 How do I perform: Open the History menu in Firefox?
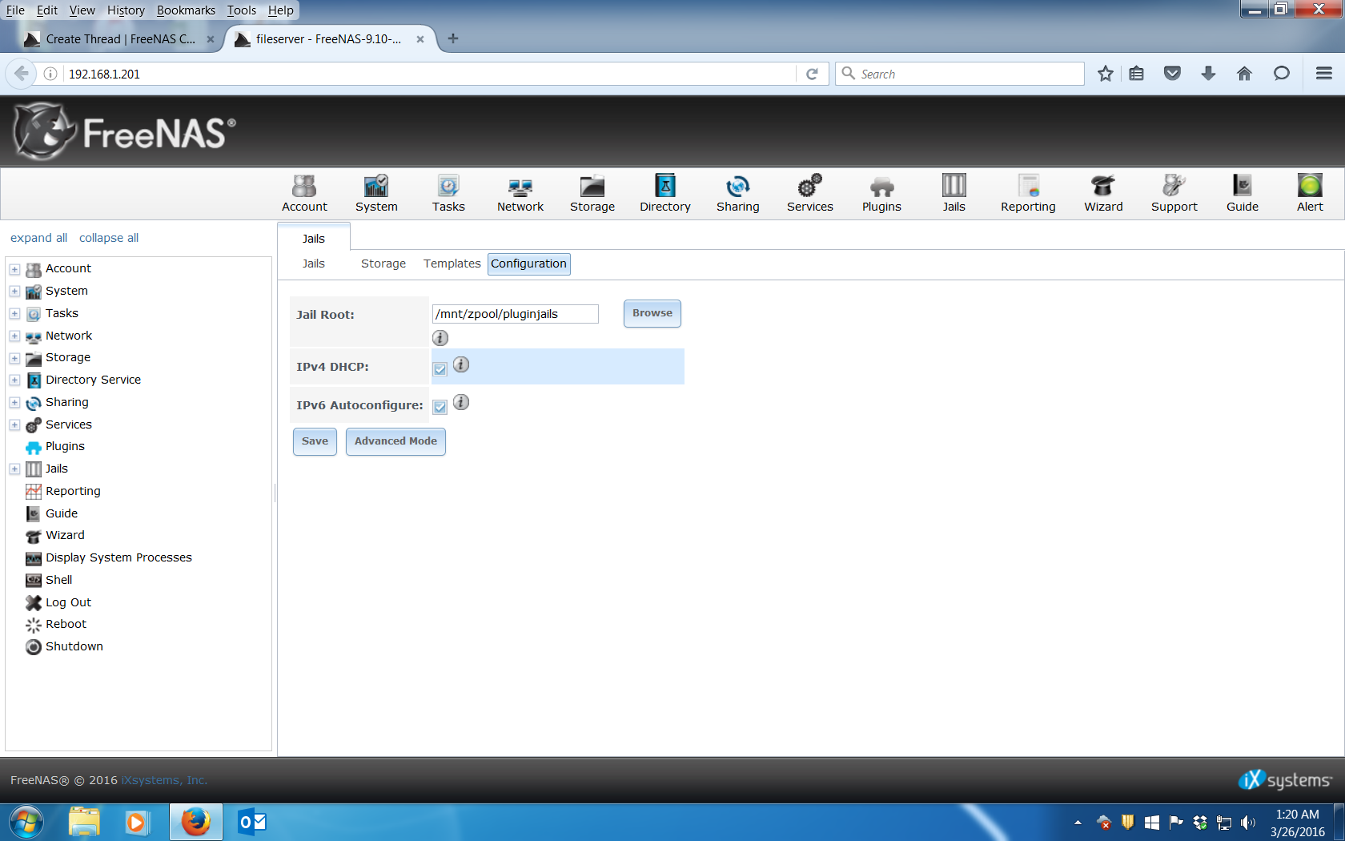[126, 10]
